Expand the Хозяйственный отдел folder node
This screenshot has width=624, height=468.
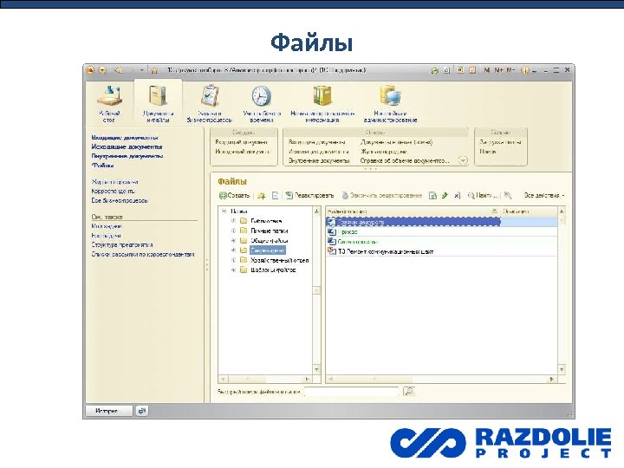(x=234, y=260)
